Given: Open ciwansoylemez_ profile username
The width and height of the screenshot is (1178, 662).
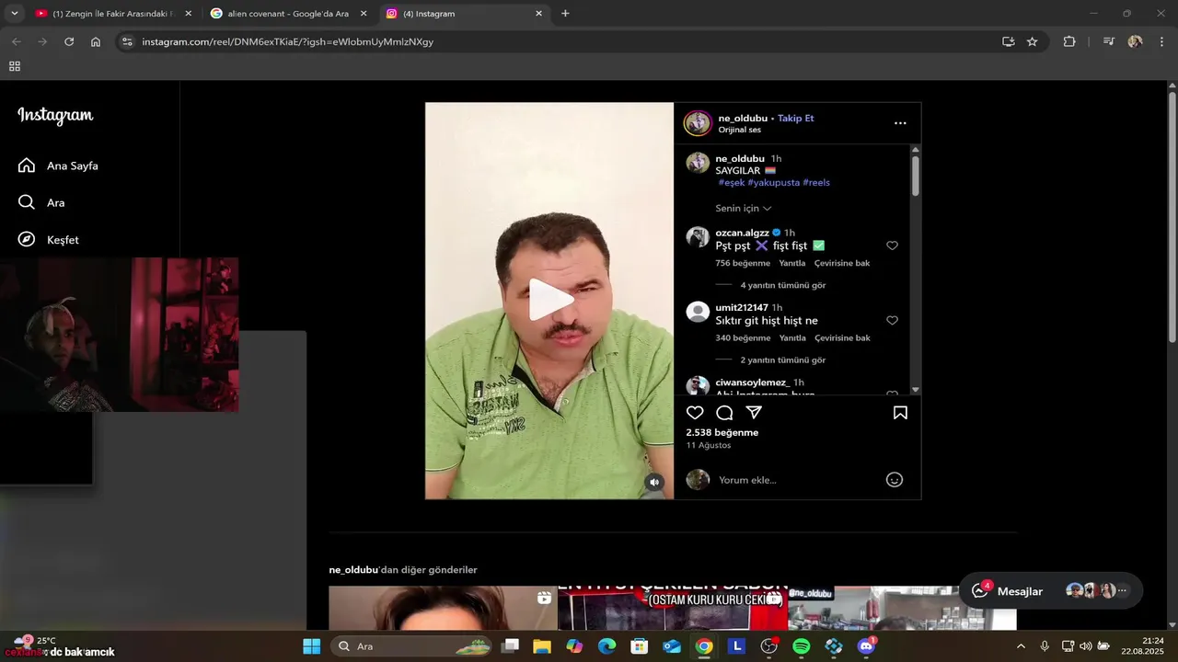Looking at the screenshot, I should tap(751, 382).
